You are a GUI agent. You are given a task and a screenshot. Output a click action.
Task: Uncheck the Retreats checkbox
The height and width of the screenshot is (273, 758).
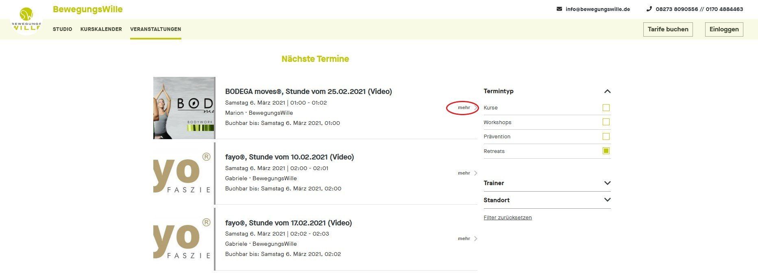click(606, 151)
